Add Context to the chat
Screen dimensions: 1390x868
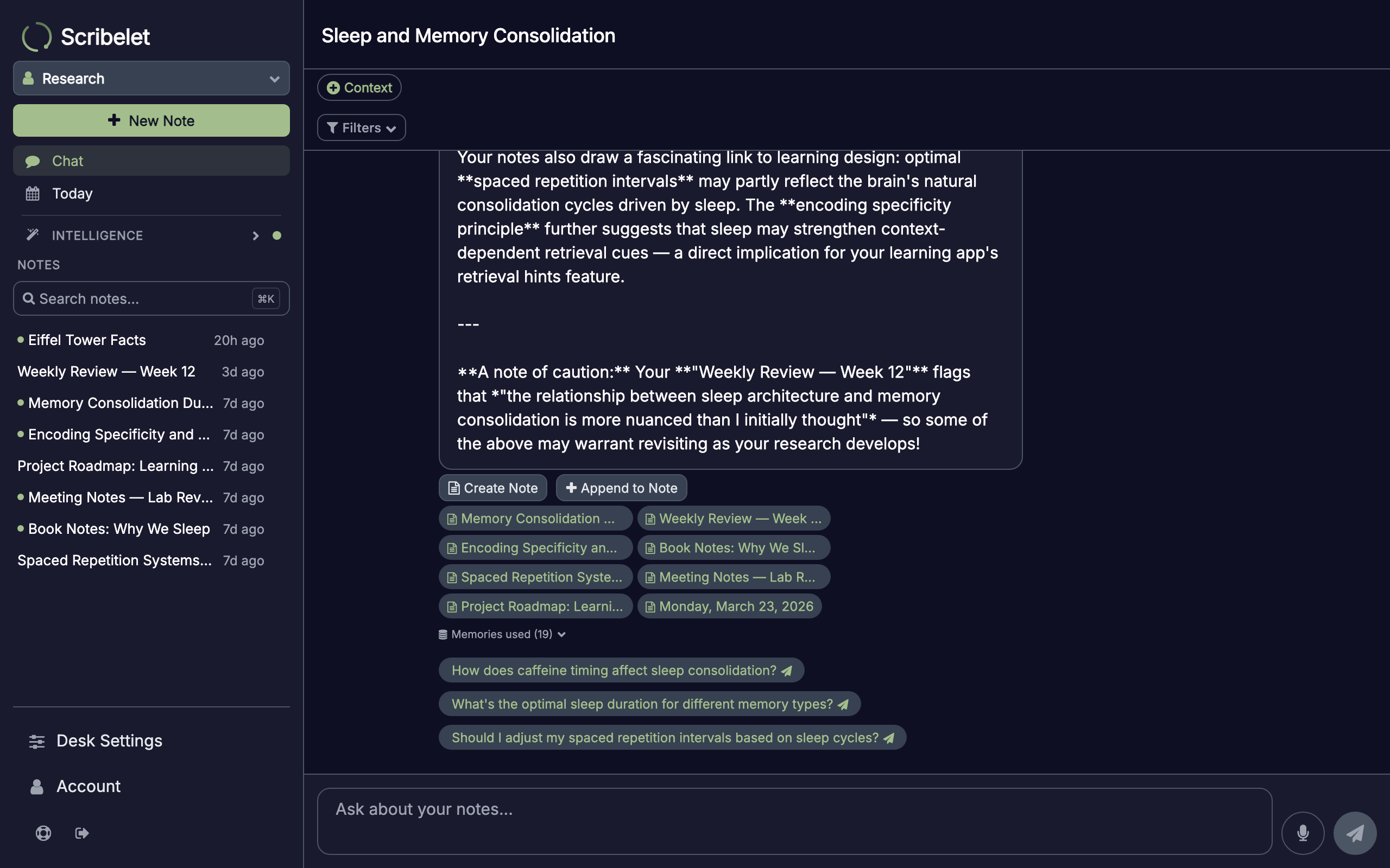tap(359, 87)
